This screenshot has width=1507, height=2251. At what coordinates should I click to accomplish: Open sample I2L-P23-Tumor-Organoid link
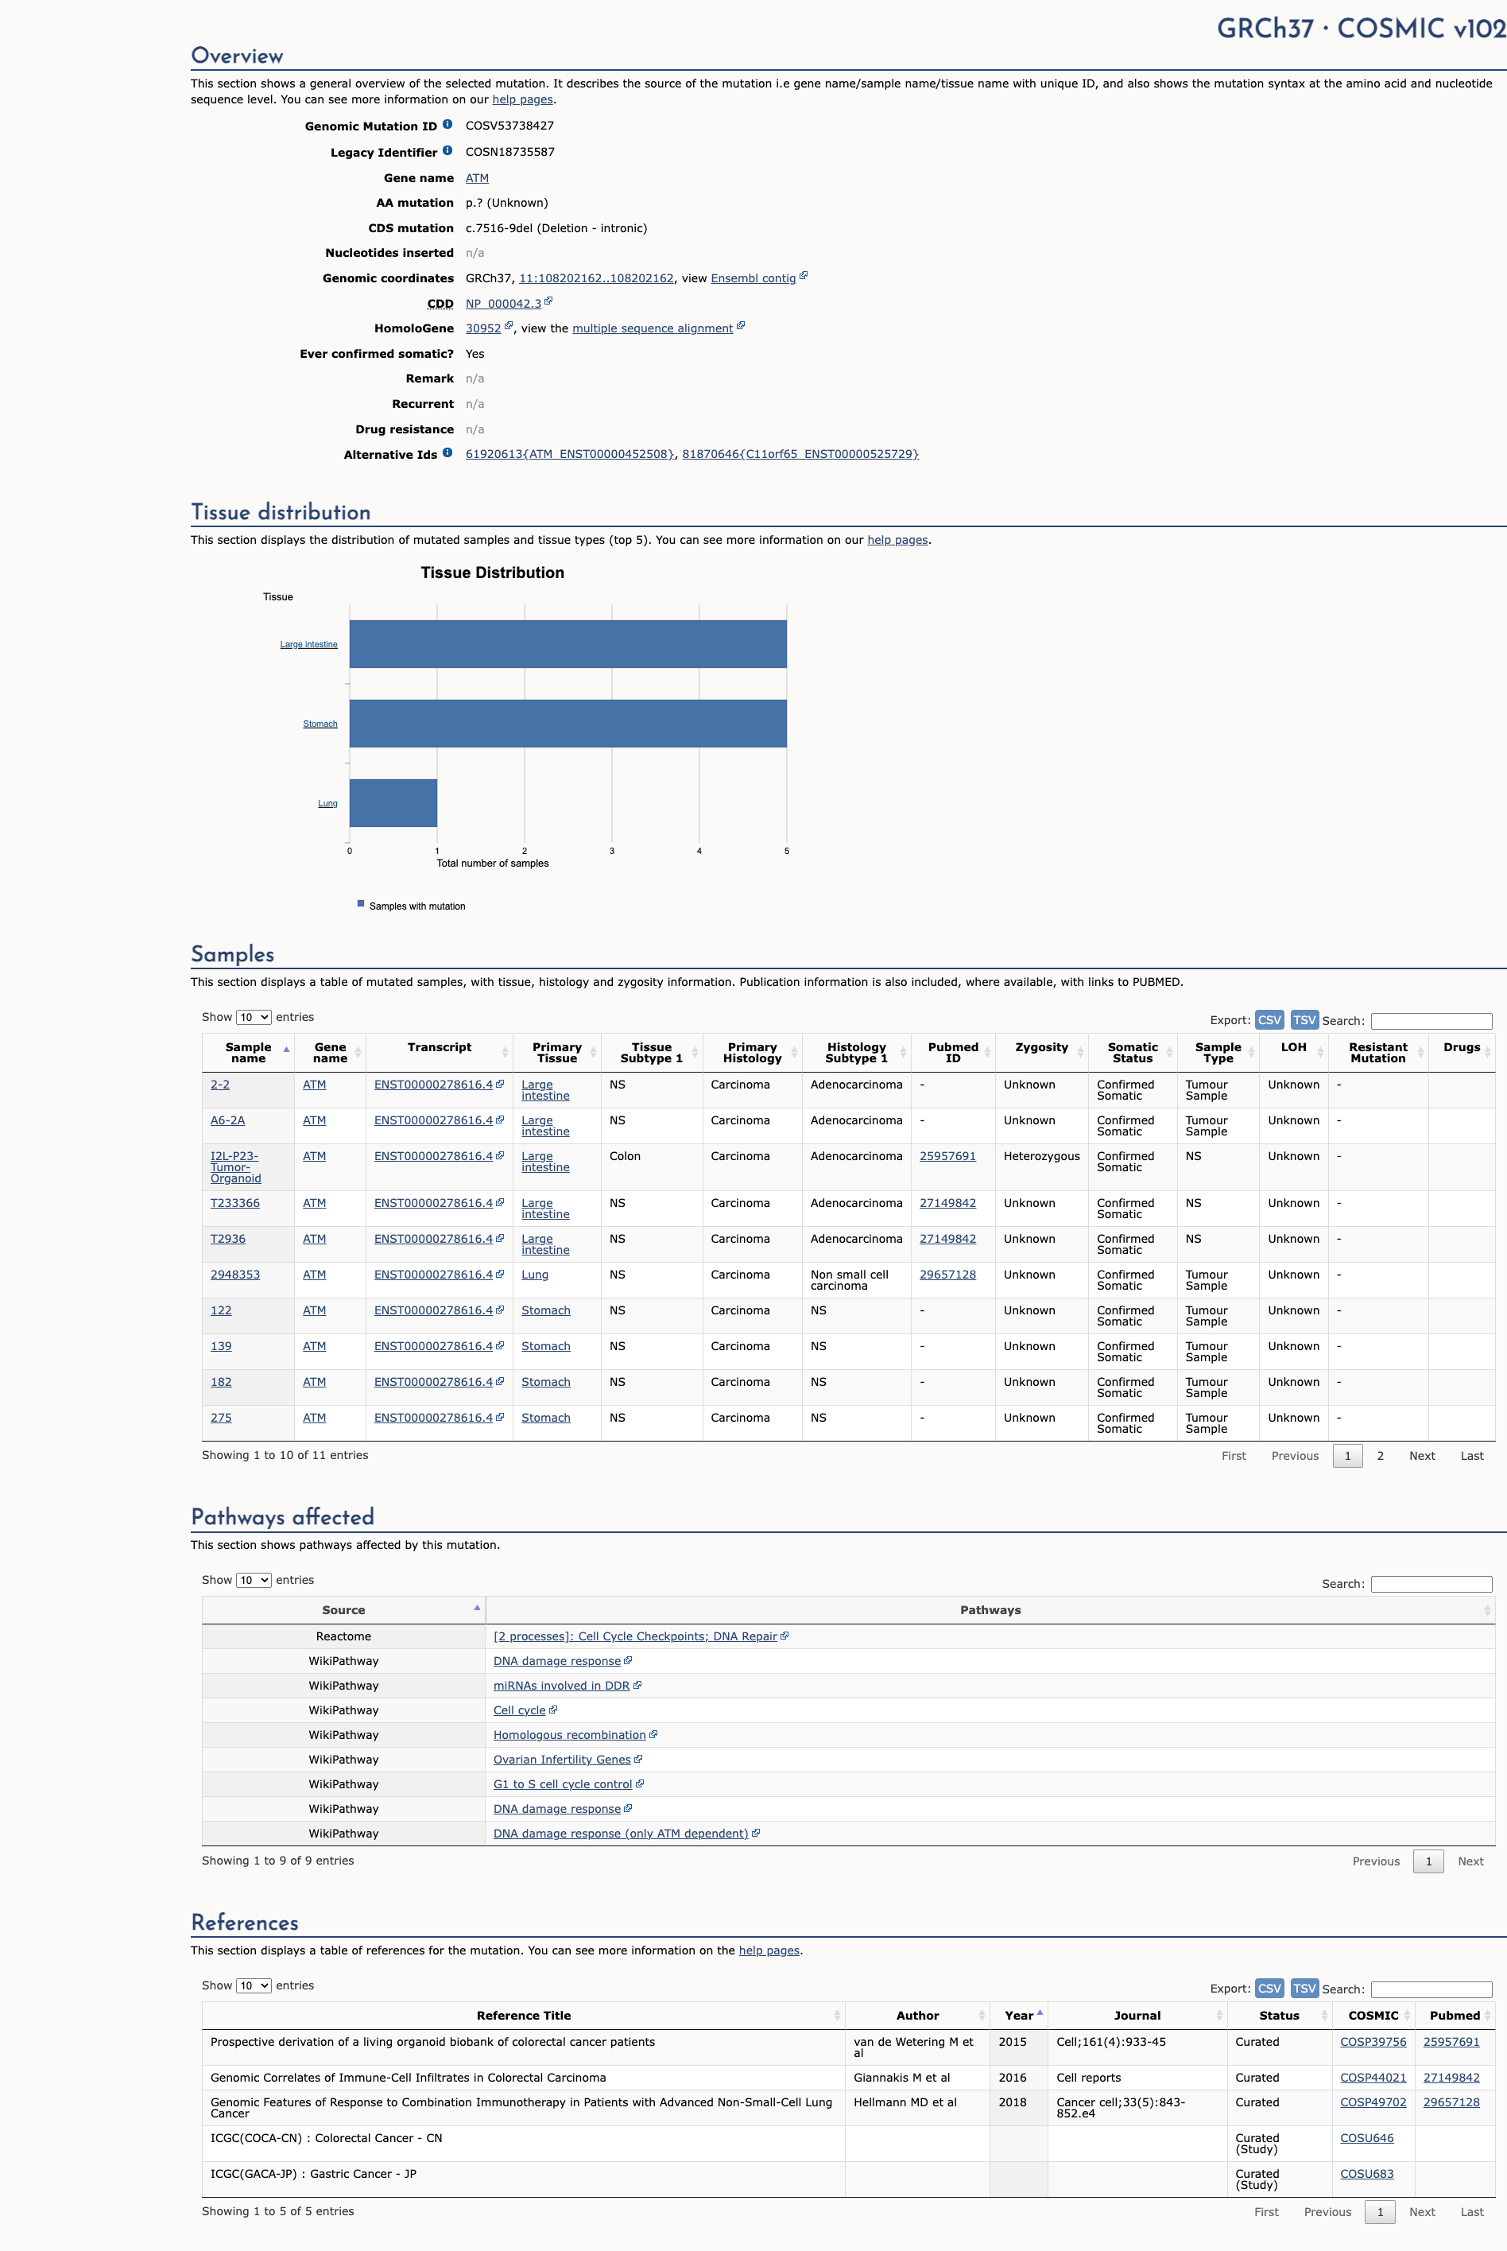[235, 1167]
